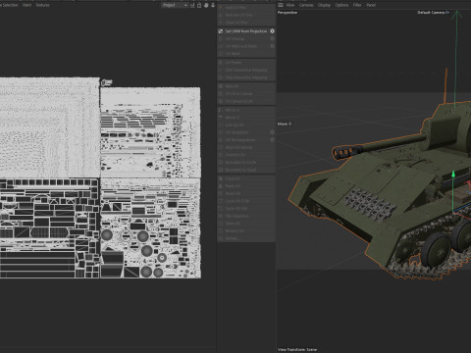This screenshot has height=353, width=471.
Task: Click Clear UV Pins in the command list
Action: coord(246,23)
